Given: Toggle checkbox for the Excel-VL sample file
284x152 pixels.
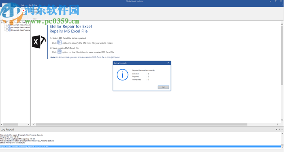Looking at the screenshot, I should pos(7,27).
